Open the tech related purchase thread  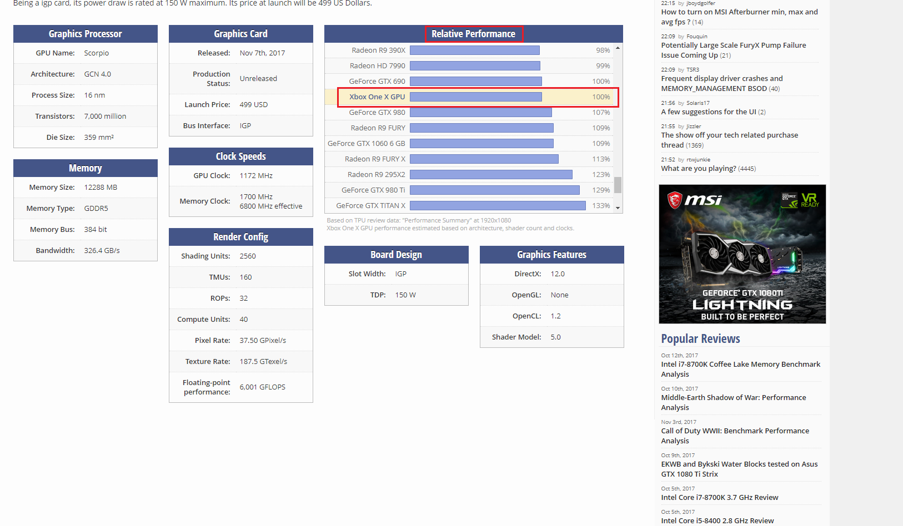click(x=729, y=140)
